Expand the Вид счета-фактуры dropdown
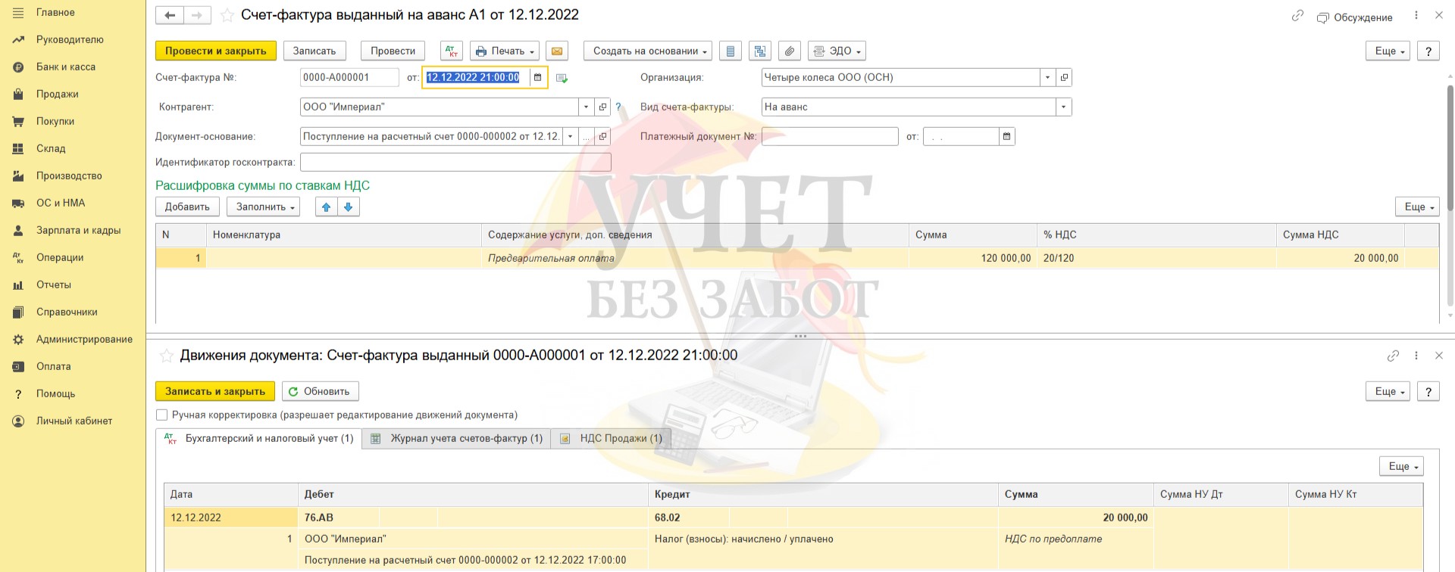Image resolution: width=1455 pixels, height=572 pixels. pyautogui.click(x=1063, y=107)
